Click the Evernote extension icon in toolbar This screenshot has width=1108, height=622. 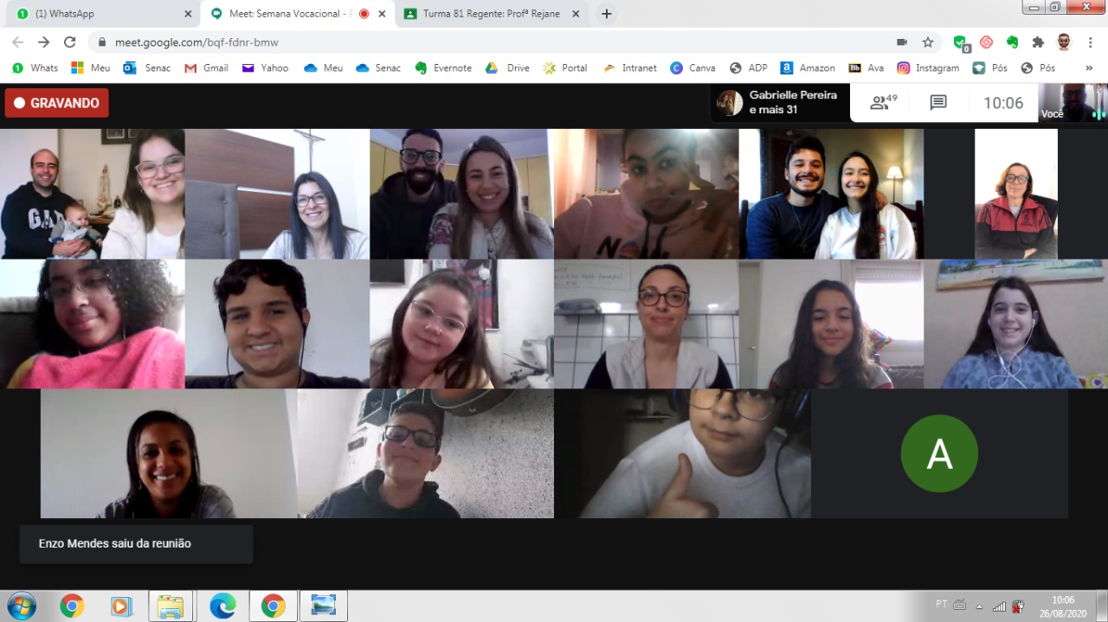point(1012,42)
